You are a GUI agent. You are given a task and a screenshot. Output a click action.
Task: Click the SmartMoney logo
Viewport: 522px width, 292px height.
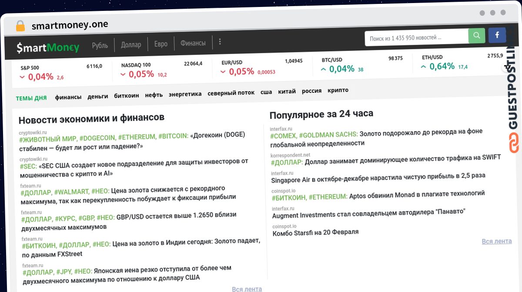tap(48, 47)
